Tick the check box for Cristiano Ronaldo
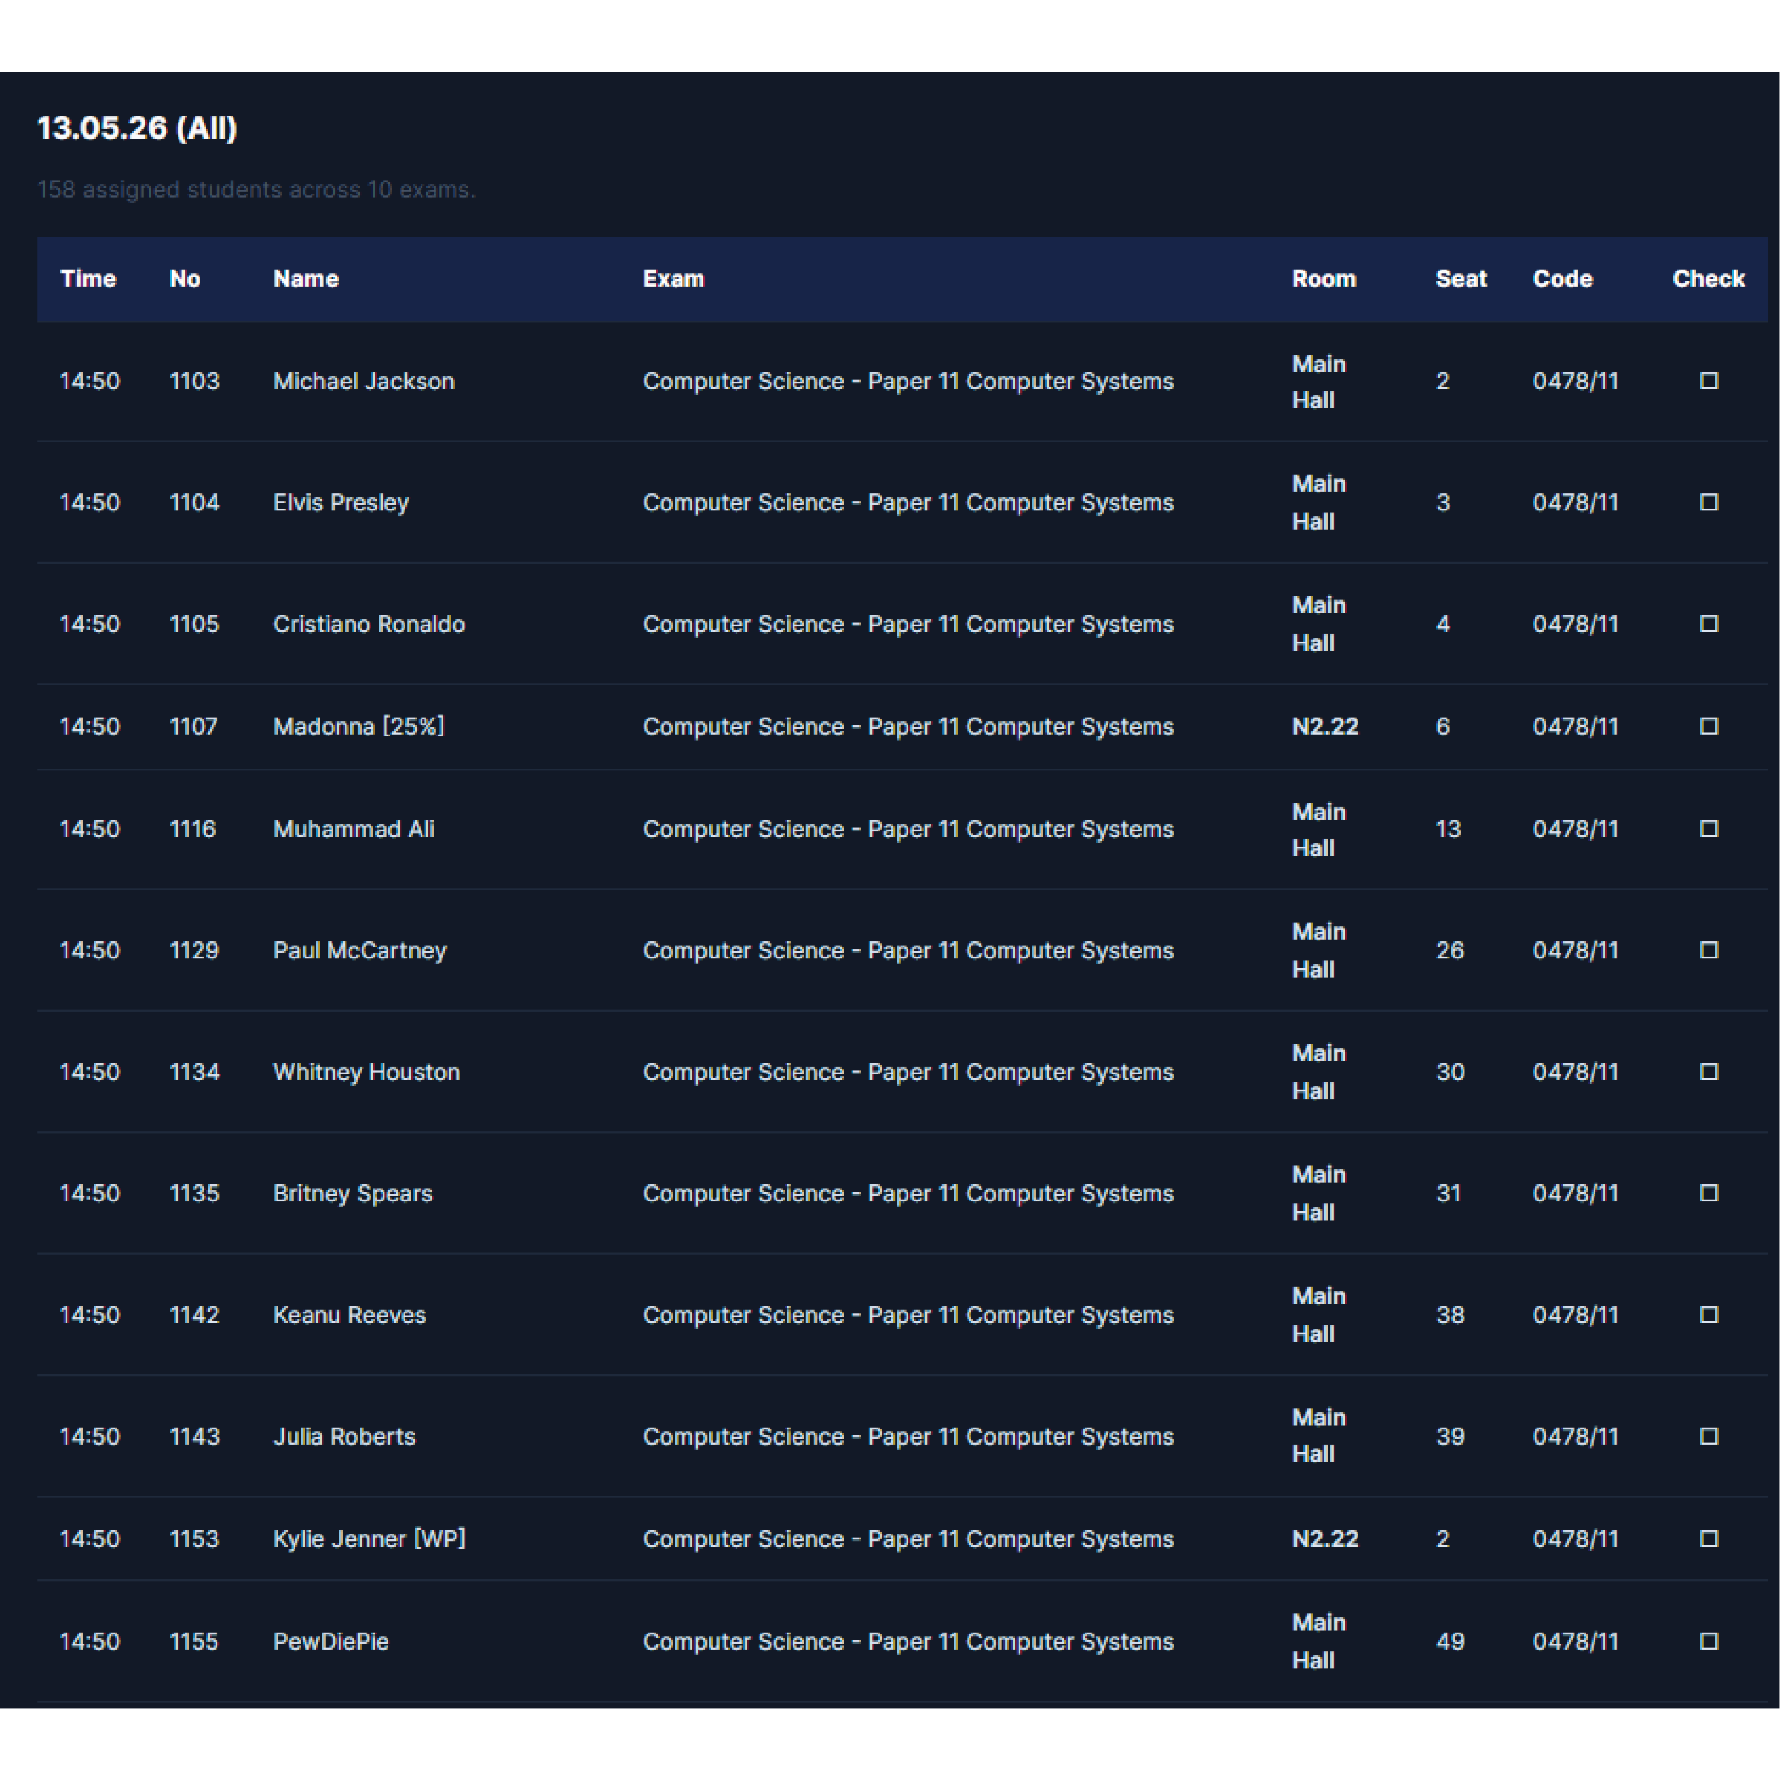 click(x=1708, y=624)
